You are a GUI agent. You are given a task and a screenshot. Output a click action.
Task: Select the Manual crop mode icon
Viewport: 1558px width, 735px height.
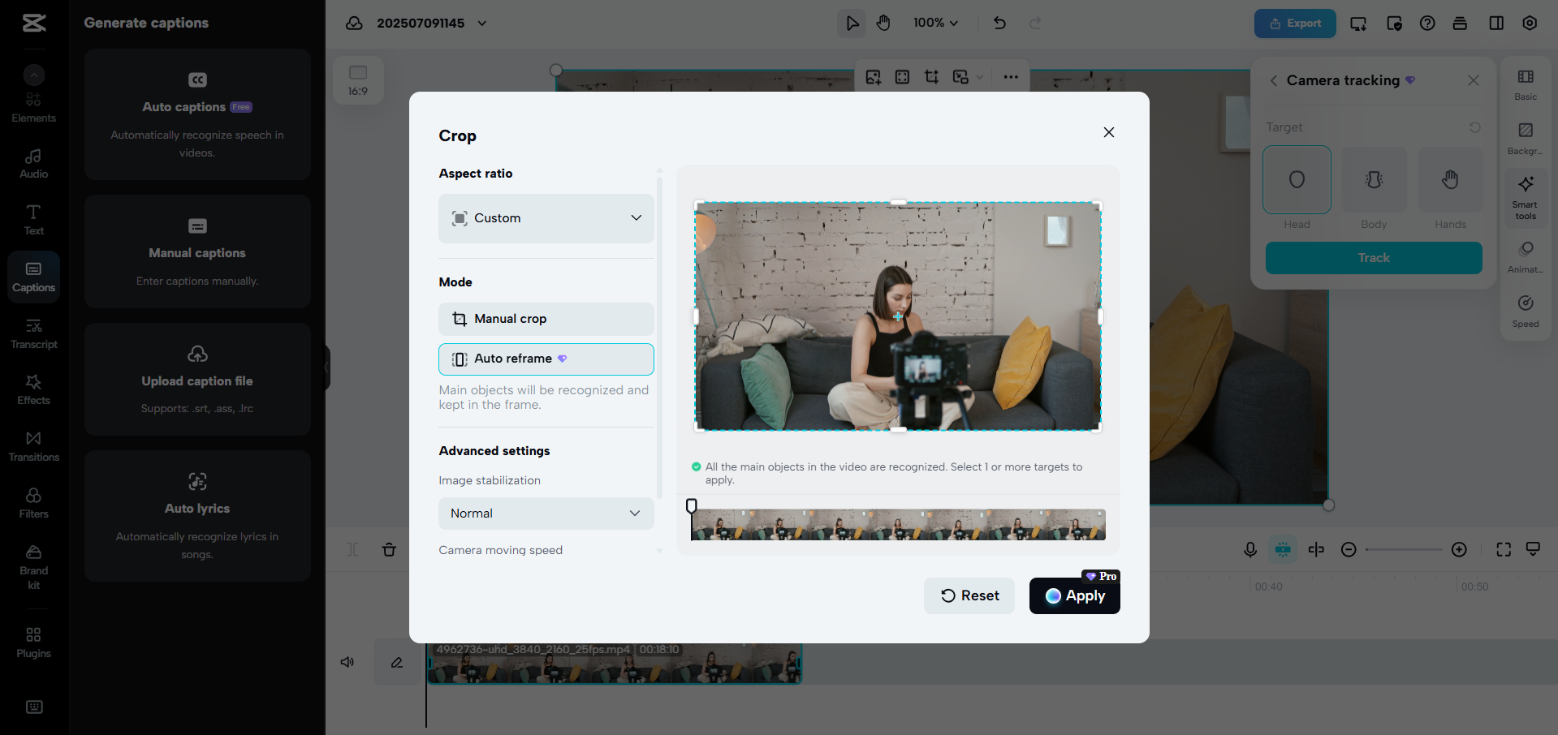pos(458,319)
